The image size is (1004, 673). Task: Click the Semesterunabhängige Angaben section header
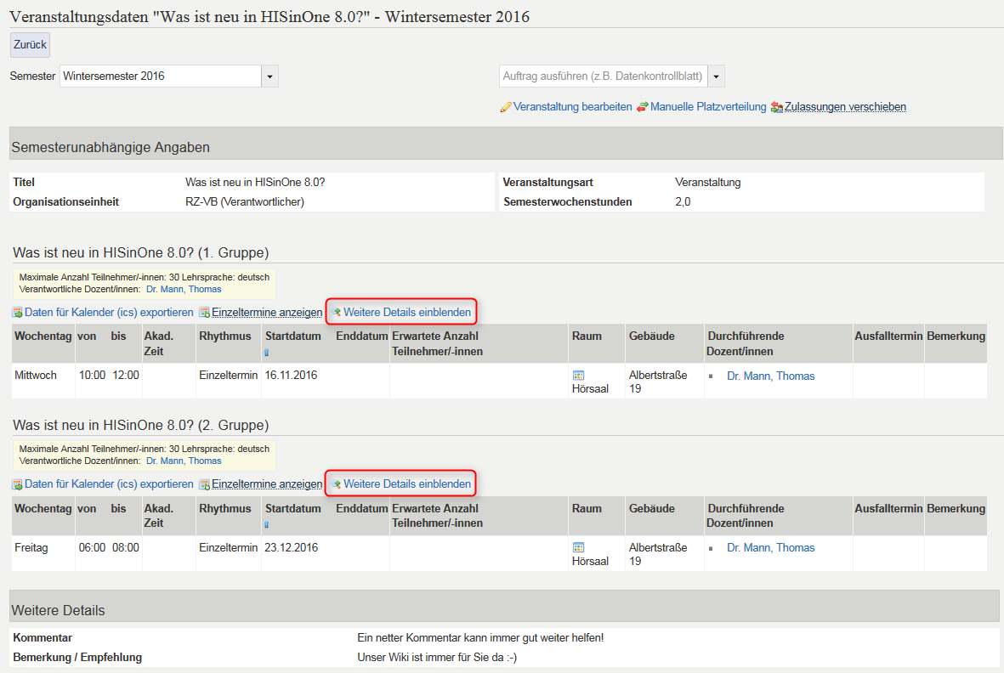point(506,144)
